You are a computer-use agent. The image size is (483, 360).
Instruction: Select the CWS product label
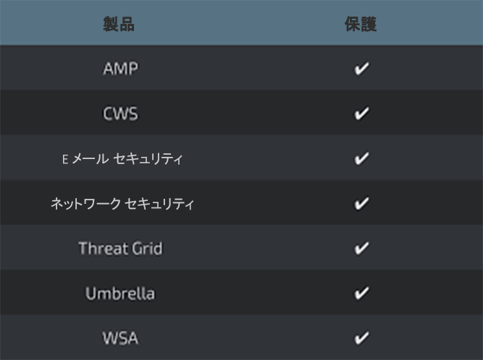(x=120, y=114)
